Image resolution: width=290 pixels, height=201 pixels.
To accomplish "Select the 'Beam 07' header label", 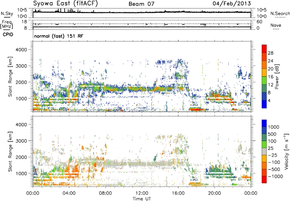I will [x=141, y=4].
